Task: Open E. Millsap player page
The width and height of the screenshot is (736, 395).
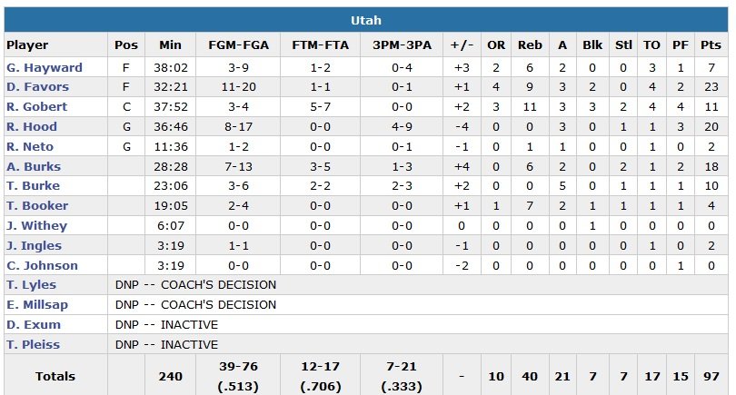Action: [37, 305]
